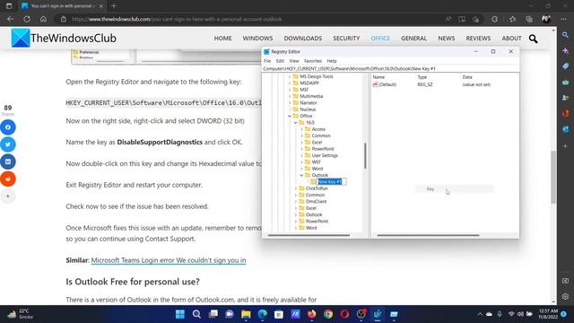574x323 pixels.
Task: Open the SECURITY section link
Action: pyautogui.click(x=346, y=38)
